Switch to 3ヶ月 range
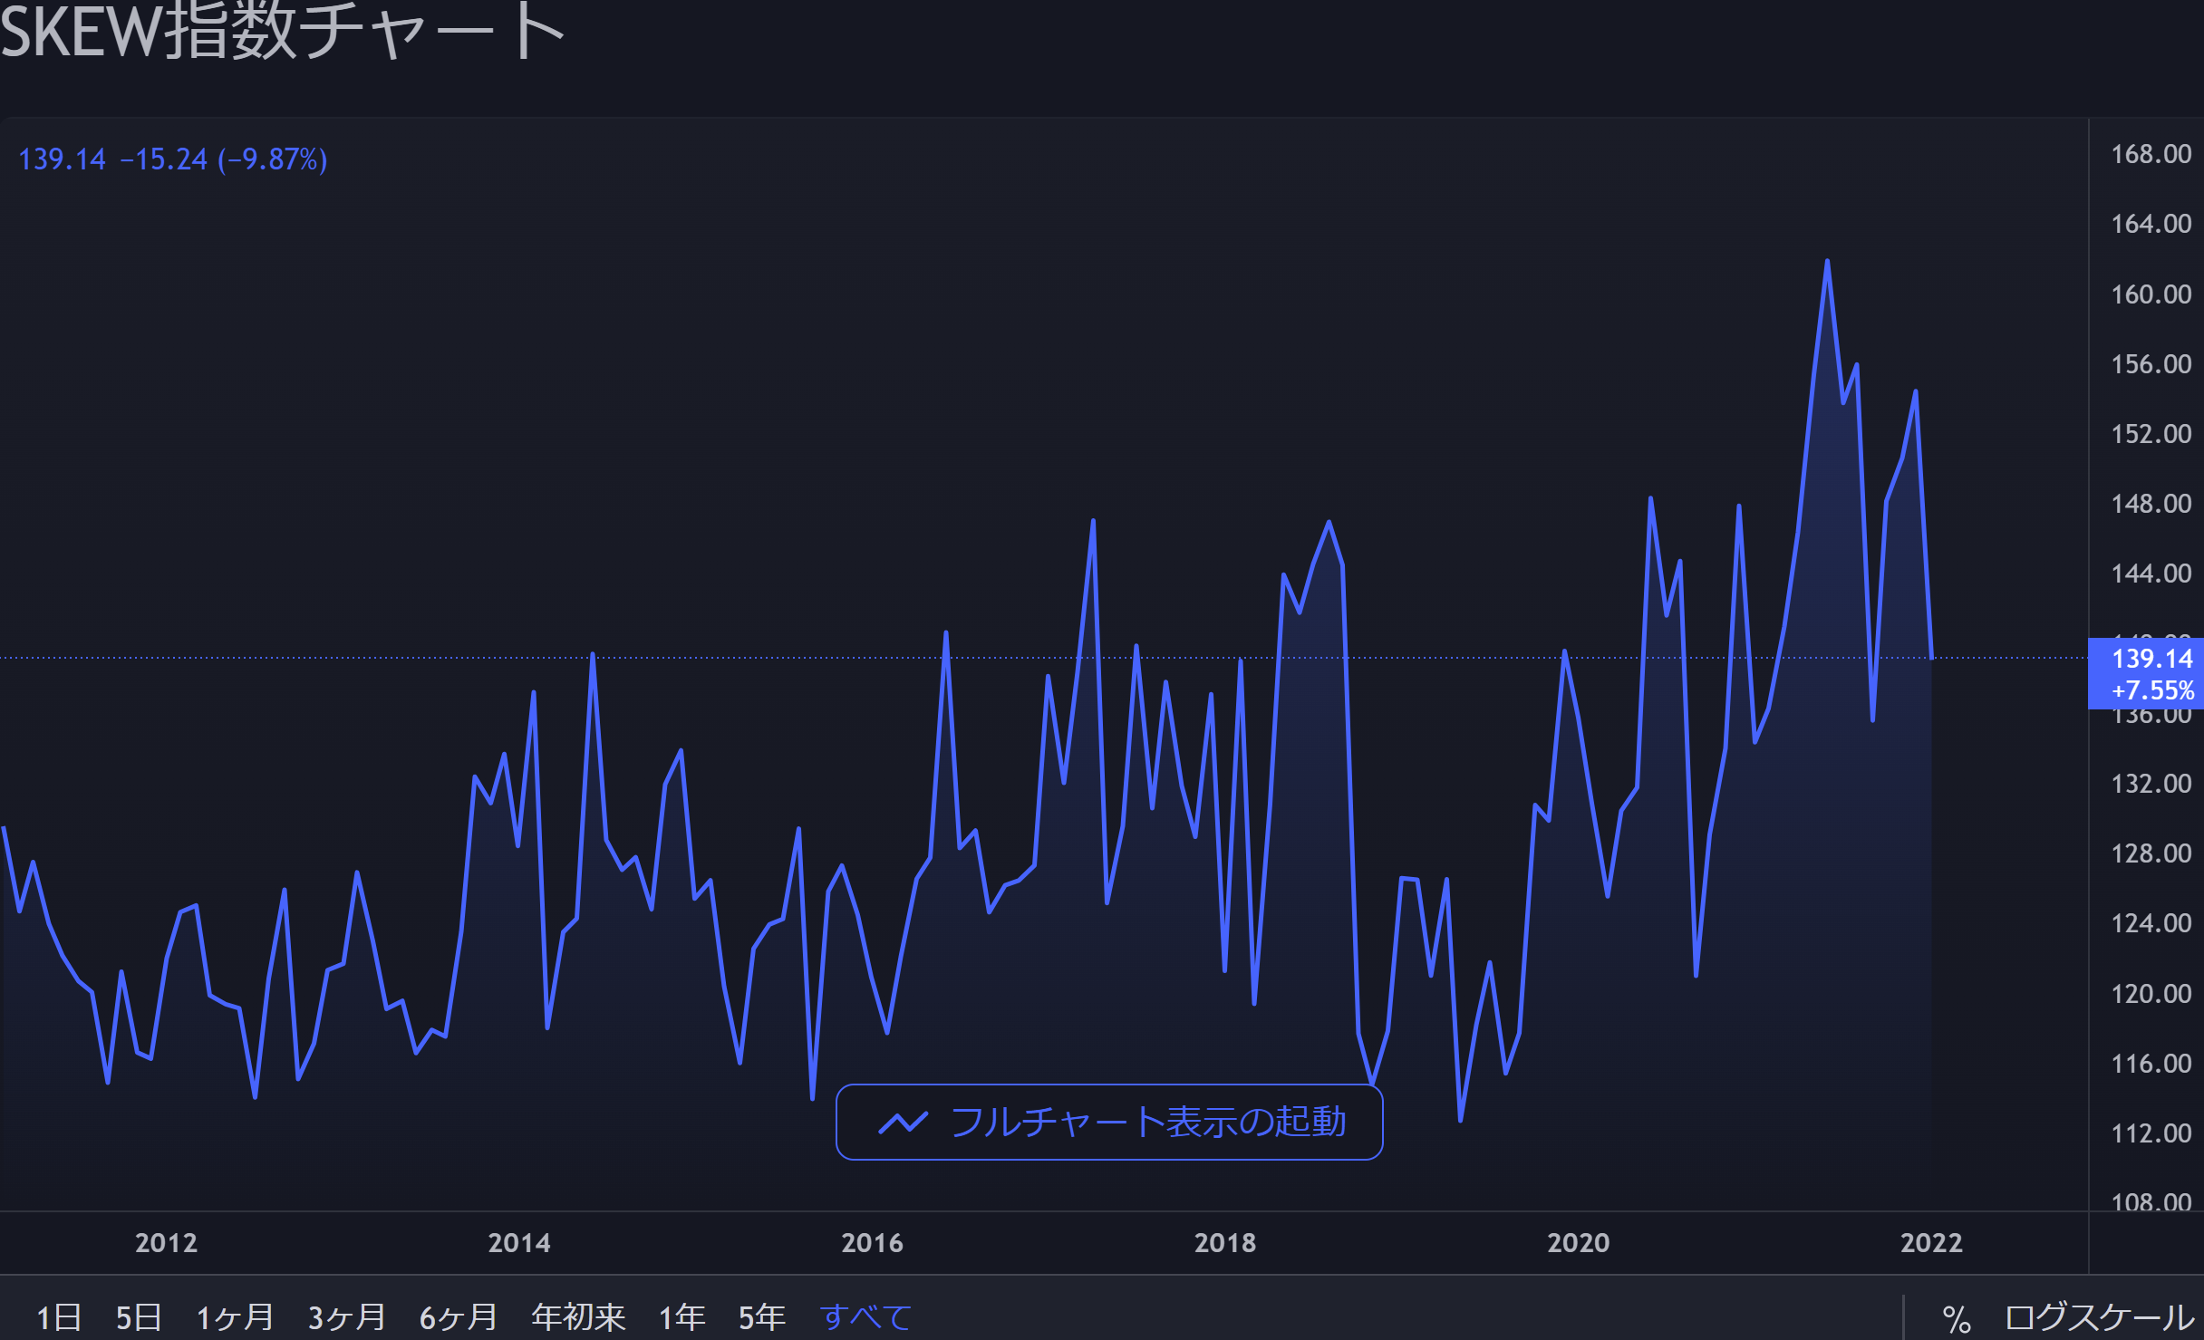The image size is (2204, 1340). [346, 1316]
